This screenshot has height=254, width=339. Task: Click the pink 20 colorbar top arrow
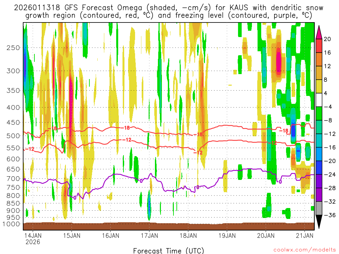pyautogui.click(x=319, y=32)
